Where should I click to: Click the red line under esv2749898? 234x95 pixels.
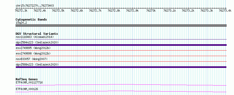pyautogui.click(x=121, y=56)
